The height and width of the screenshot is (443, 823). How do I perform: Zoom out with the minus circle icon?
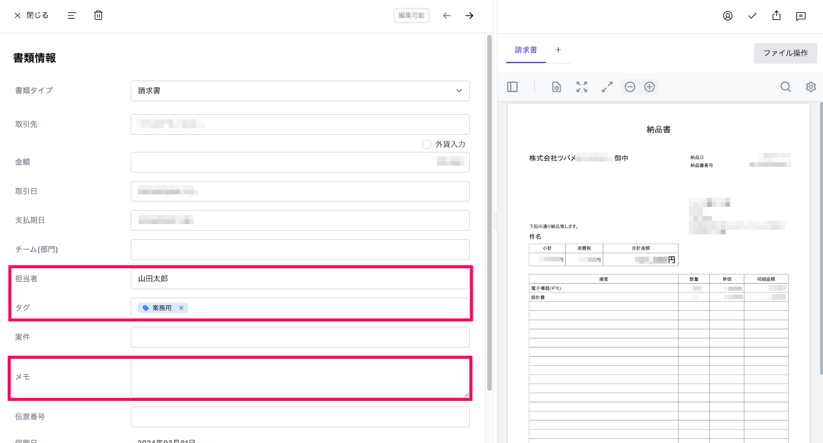pos(630,87)
